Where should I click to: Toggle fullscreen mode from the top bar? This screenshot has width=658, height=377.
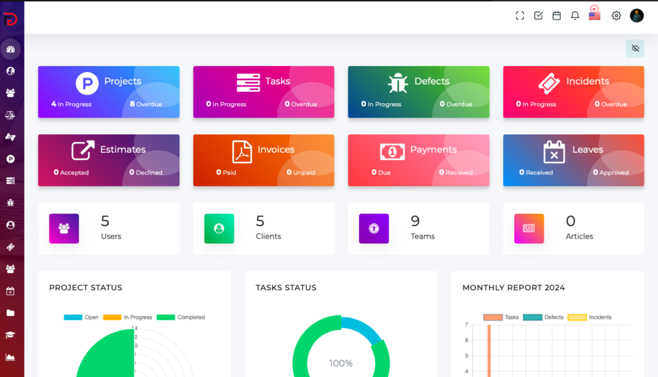[x=520, y=15]
